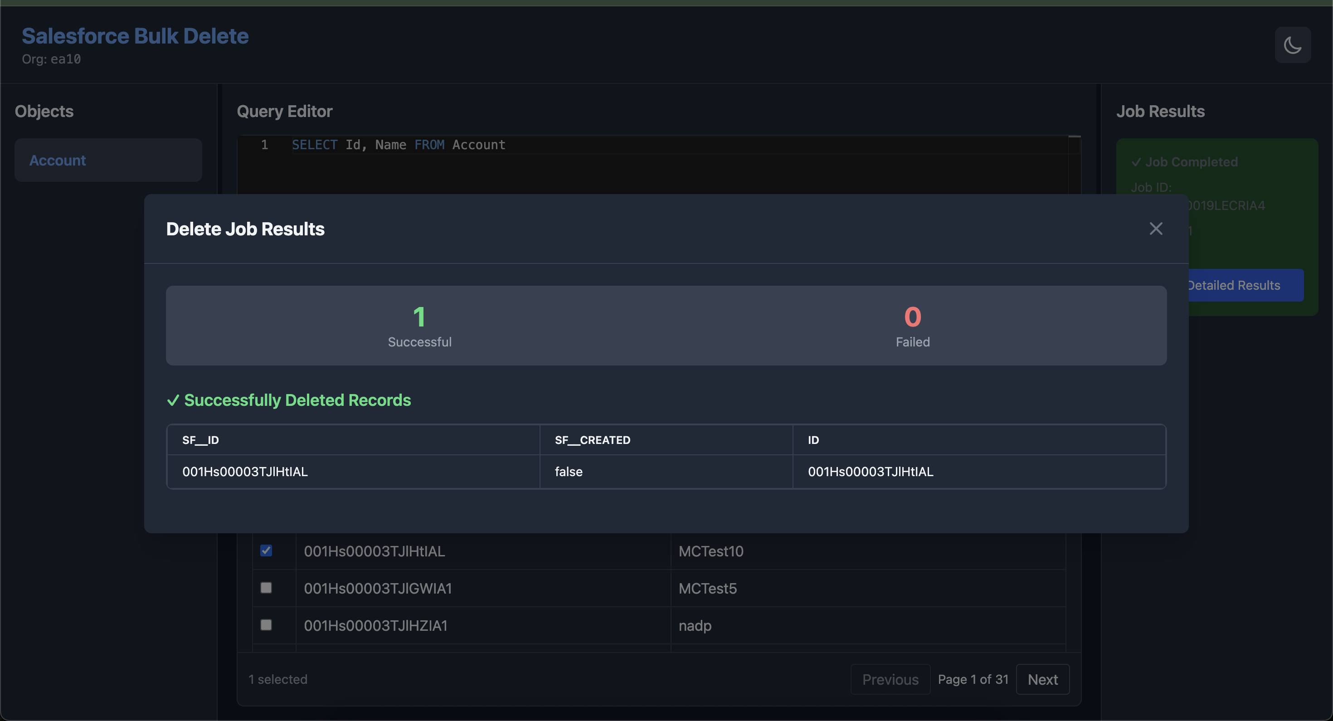The width and height of the screenshot is (1333, 721).
Task: Check the nadp record checkbox
Action: tap(266, 625)
